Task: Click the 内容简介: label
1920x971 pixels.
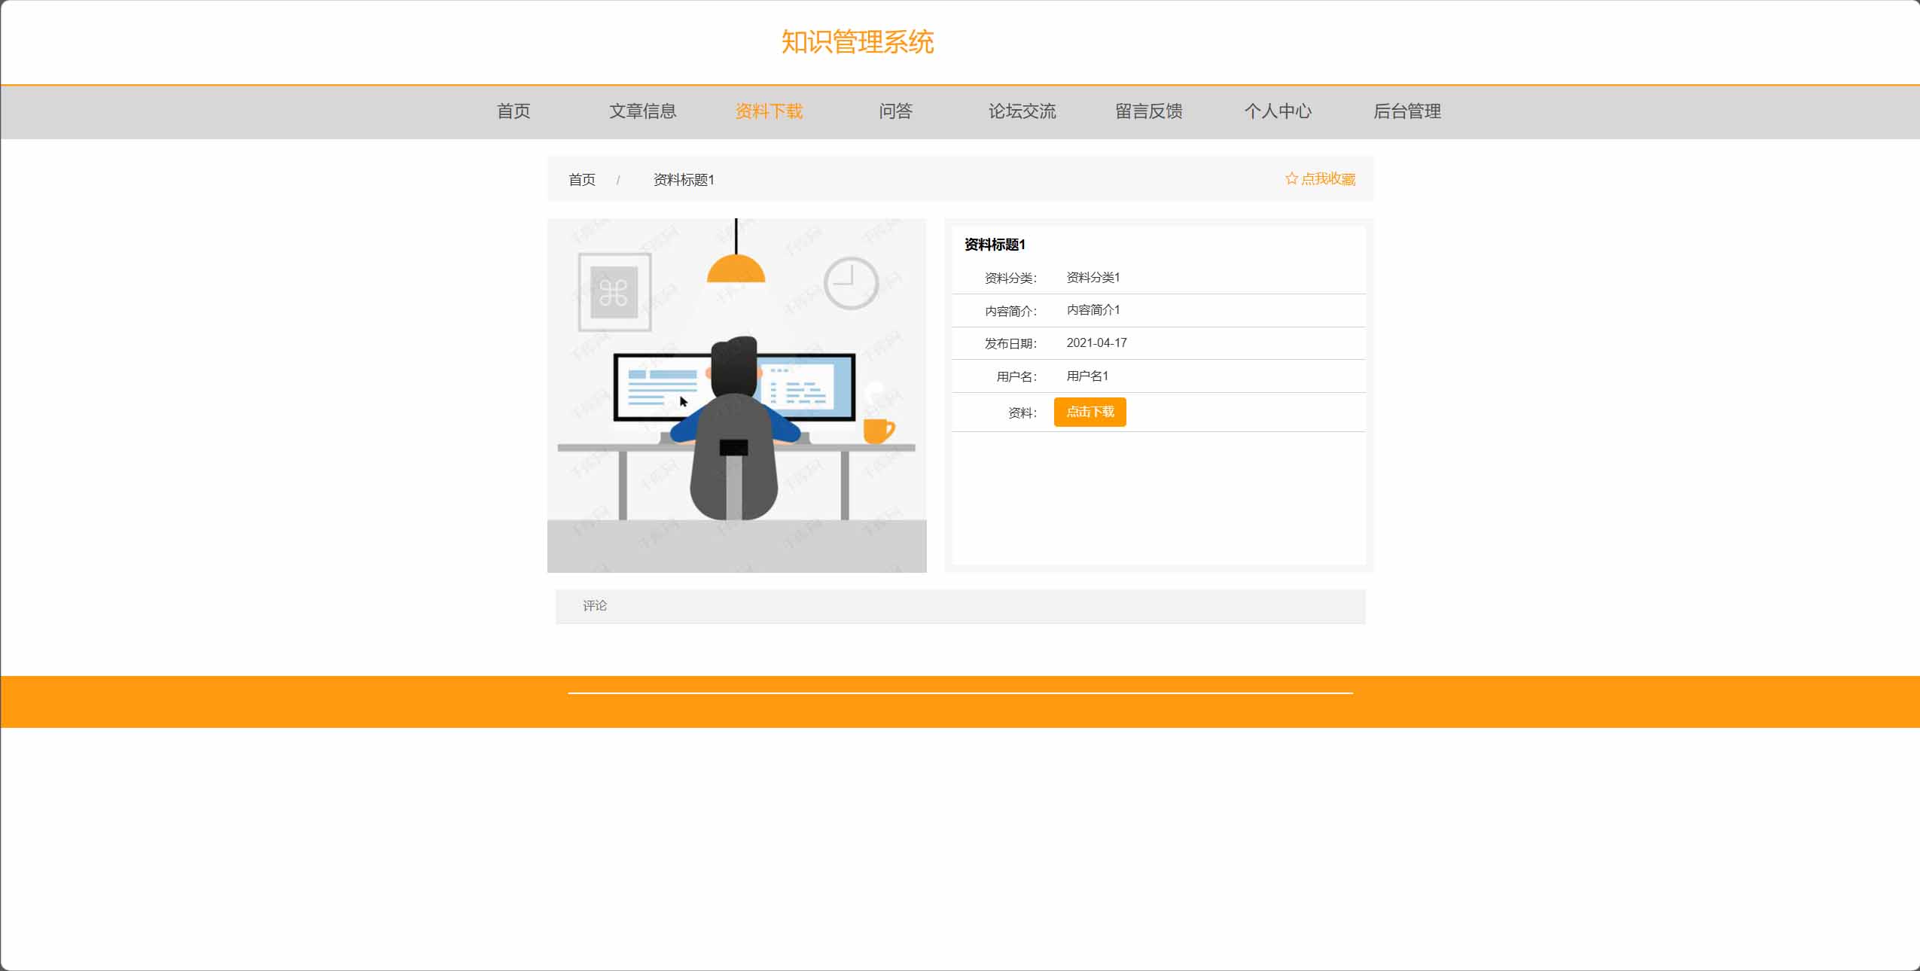Action: point(1010,311)
